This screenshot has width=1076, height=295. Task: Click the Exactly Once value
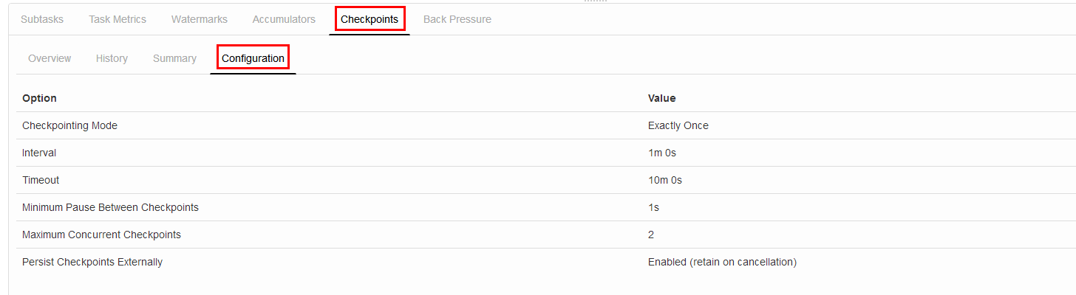(678, 125)
